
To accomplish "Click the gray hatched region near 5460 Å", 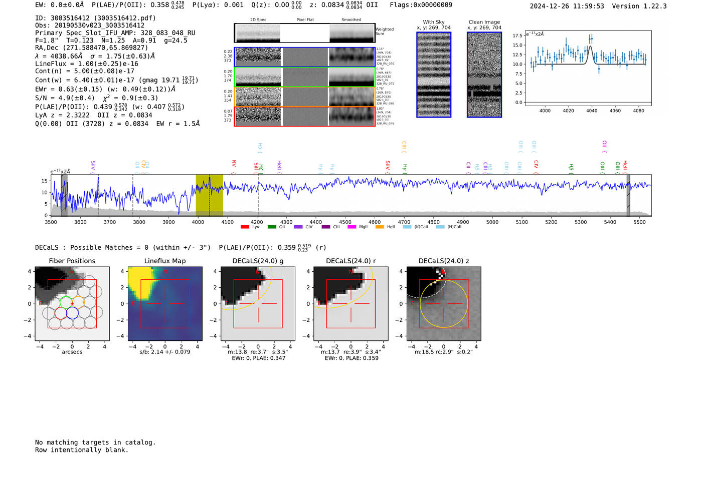I will (x=628, y=195).
